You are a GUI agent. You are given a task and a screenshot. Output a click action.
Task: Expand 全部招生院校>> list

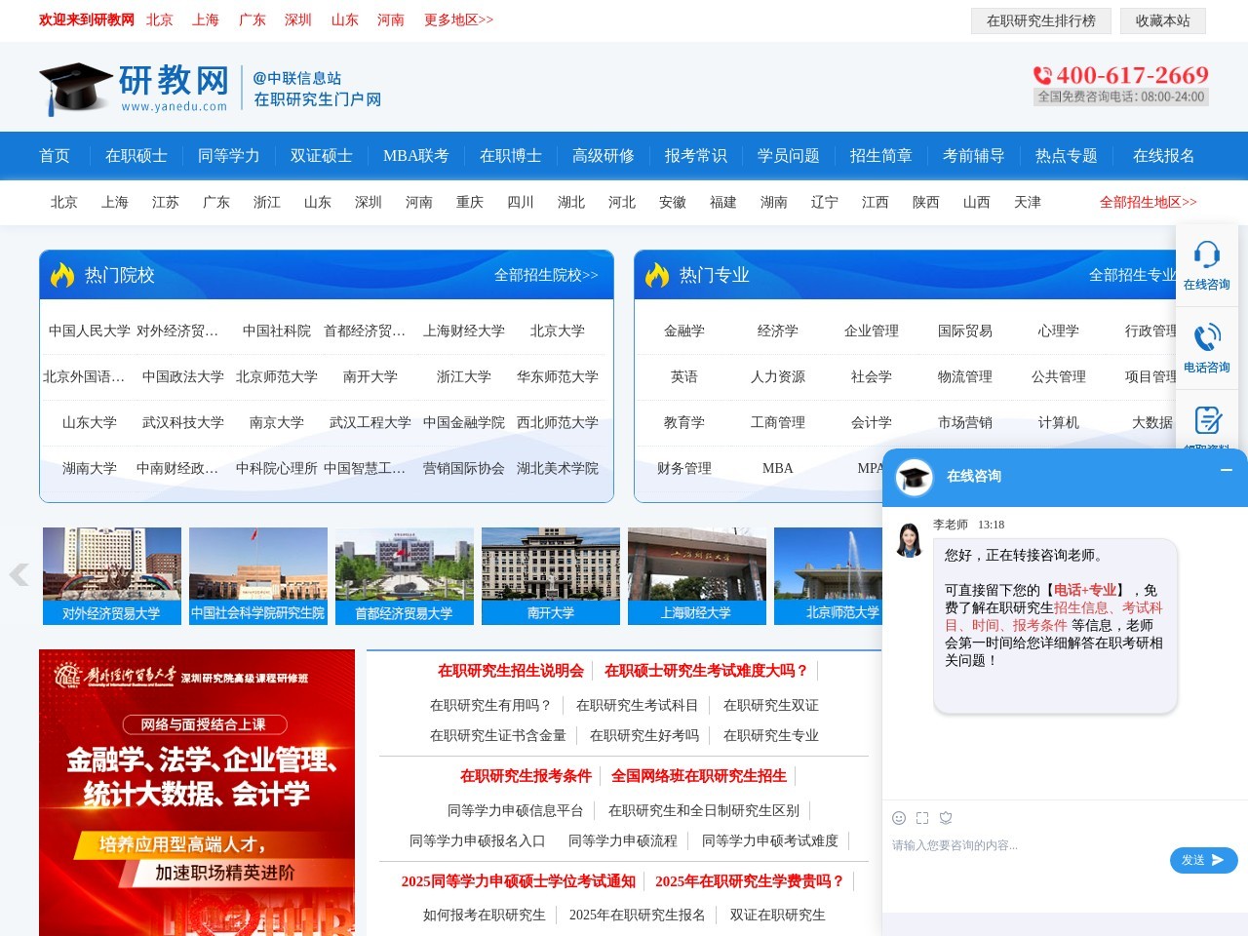[x=546, y=275]
